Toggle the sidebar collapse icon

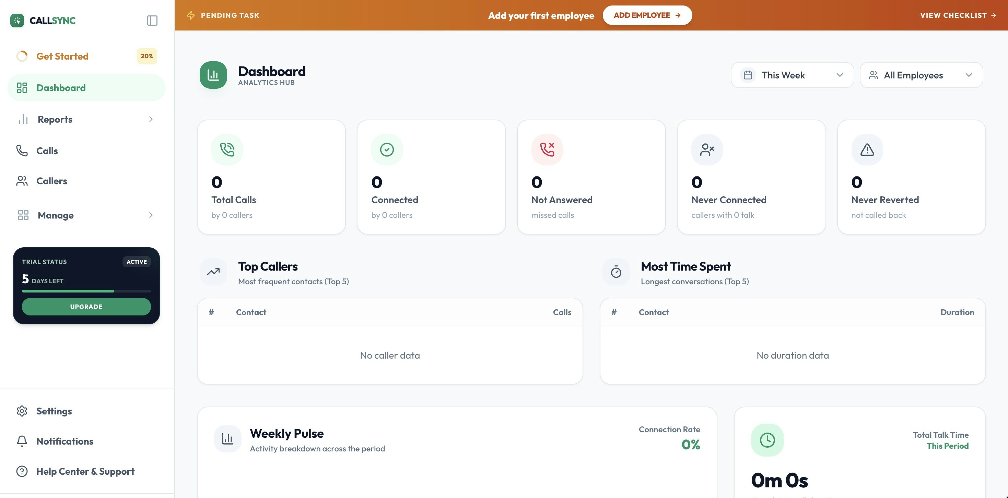[152, 20]
